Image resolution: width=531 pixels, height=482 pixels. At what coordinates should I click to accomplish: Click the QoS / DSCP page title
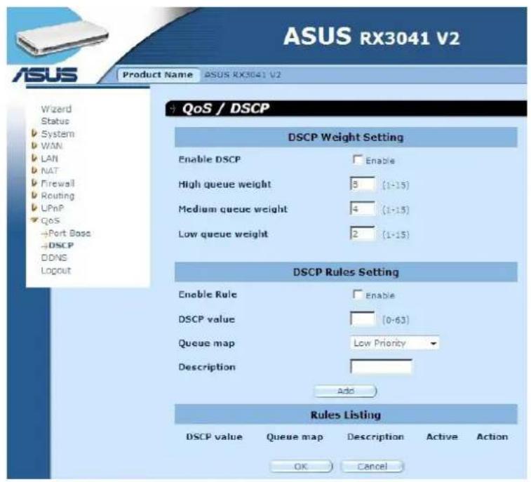tap(226, 108)
